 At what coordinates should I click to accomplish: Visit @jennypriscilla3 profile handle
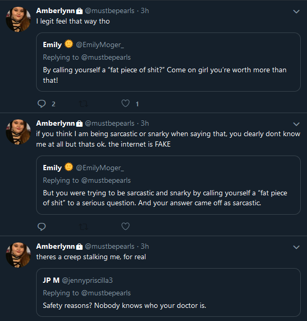coord(87,280)
